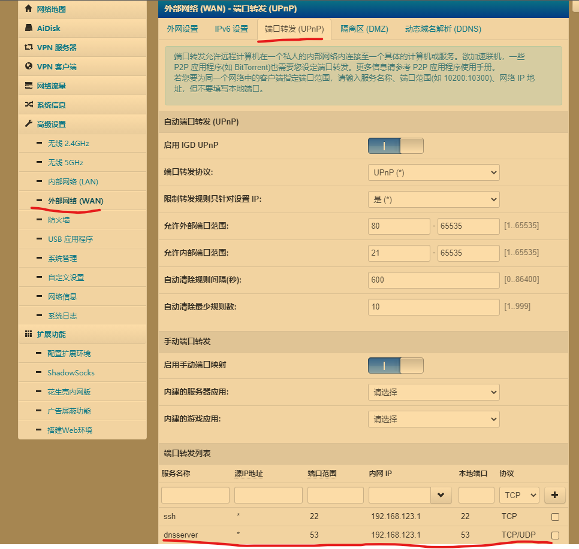Click the 允许外部端口范围 start field showing 80
Viewport: 579px width, 549px height.
(398, 226)
